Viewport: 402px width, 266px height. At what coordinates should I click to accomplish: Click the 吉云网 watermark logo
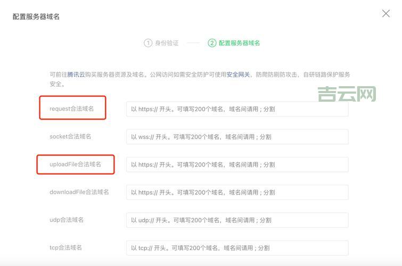(x=347, y=94)
